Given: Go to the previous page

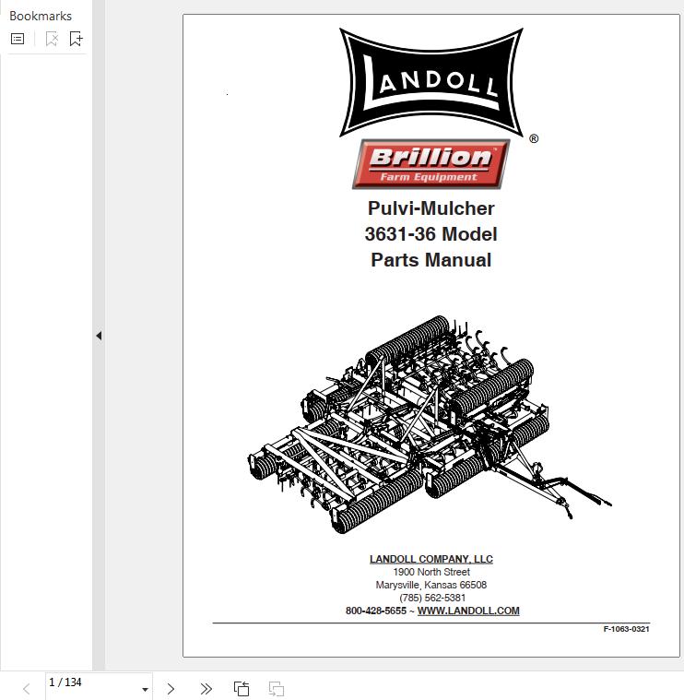Looking at the screenshot, I should [x=26, y=689].
